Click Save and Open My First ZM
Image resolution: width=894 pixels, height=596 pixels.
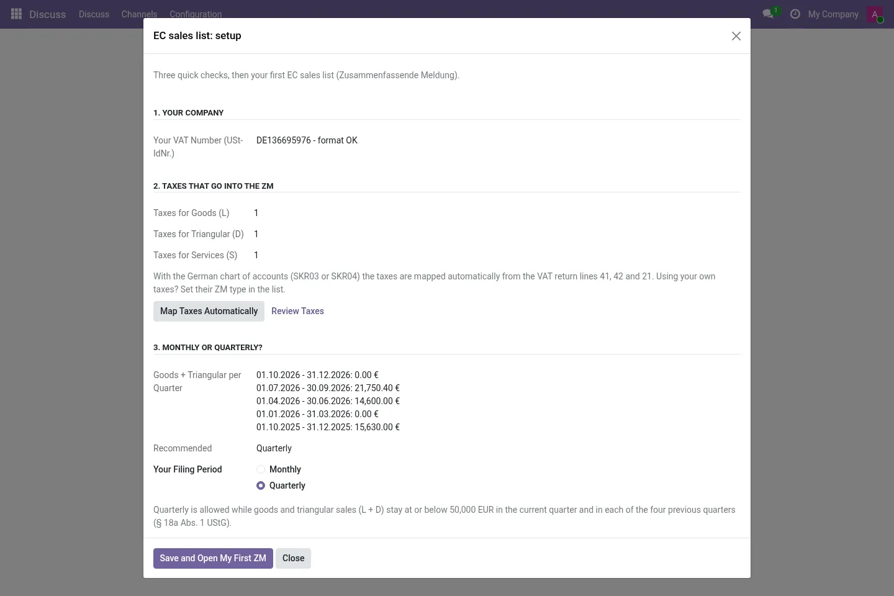click(x=213, y=558)
